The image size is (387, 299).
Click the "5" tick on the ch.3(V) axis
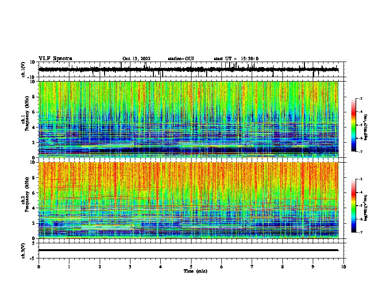[34, 243]
